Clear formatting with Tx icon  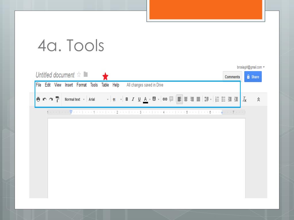245,99
